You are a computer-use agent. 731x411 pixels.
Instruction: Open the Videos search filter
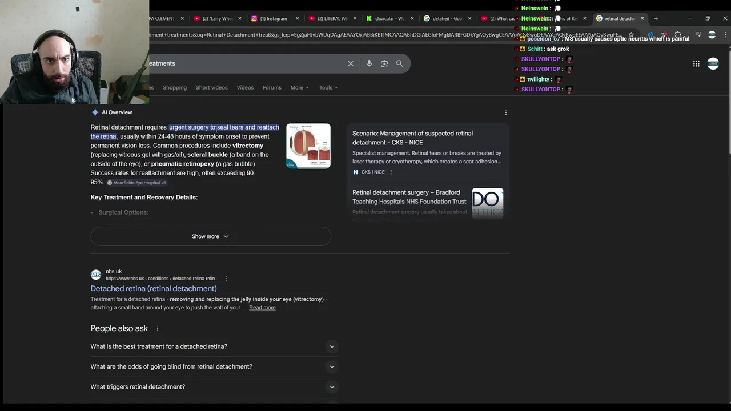tap(245, 87)
